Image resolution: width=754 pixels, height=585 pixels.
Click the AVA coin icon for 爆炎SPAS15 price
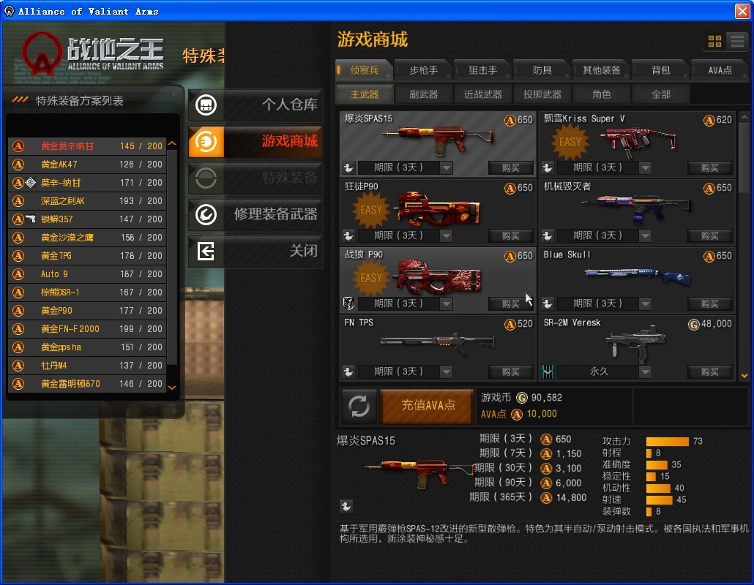click(509, 120)
